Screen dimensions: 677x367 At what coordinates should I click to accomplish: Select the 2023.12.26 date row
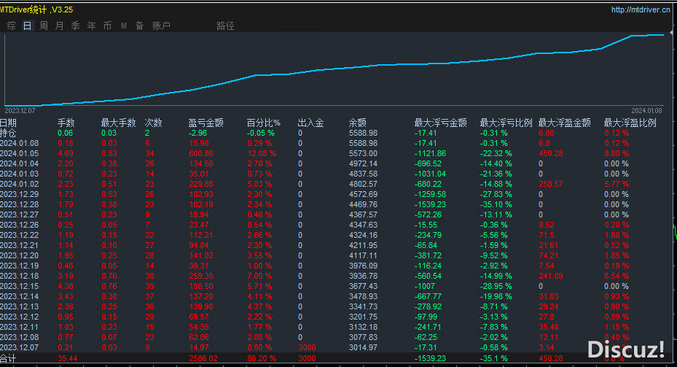20,225
